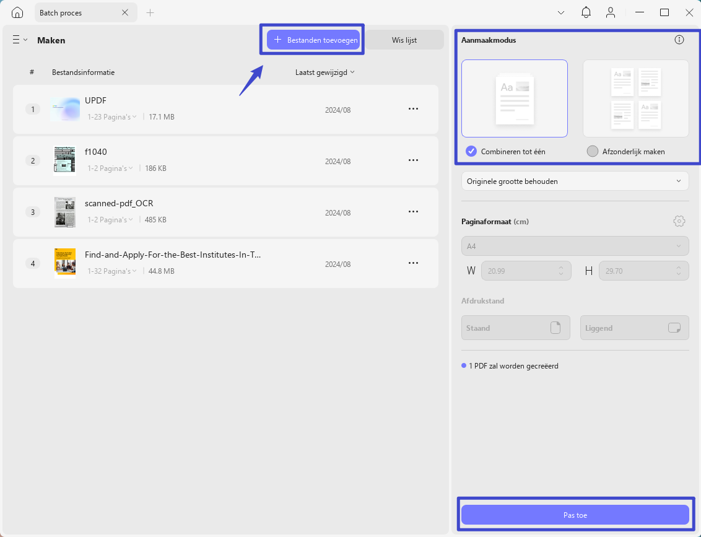701x537 pixels.
Task: Open the notifications bell
Action: [x=586, y=12]
